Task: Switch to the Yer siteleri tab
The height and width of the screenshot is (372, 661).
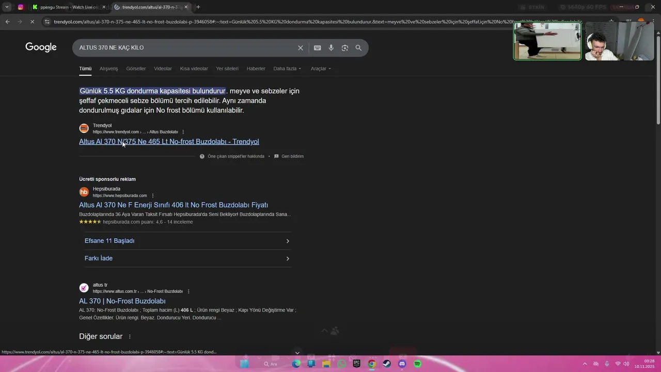Action: coord(227,69)
